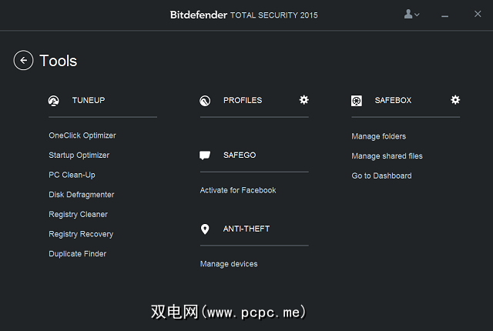Click the back arrow beside Tools
Screen dimensions: 493x331
point(23,60)
